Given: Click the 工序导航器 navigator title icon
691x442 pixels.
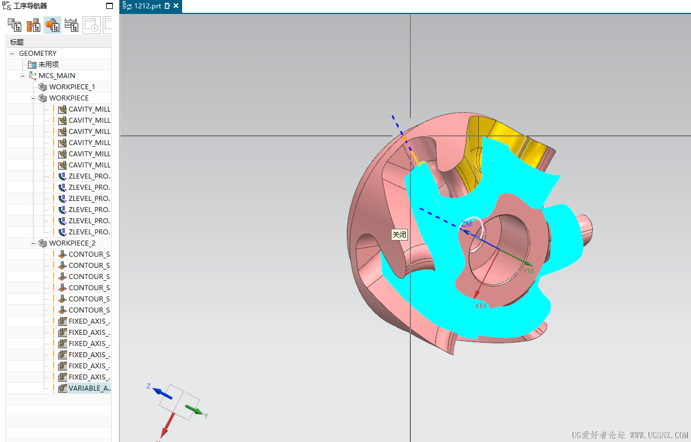Looking at the screenshot, I should pos(7,6).
